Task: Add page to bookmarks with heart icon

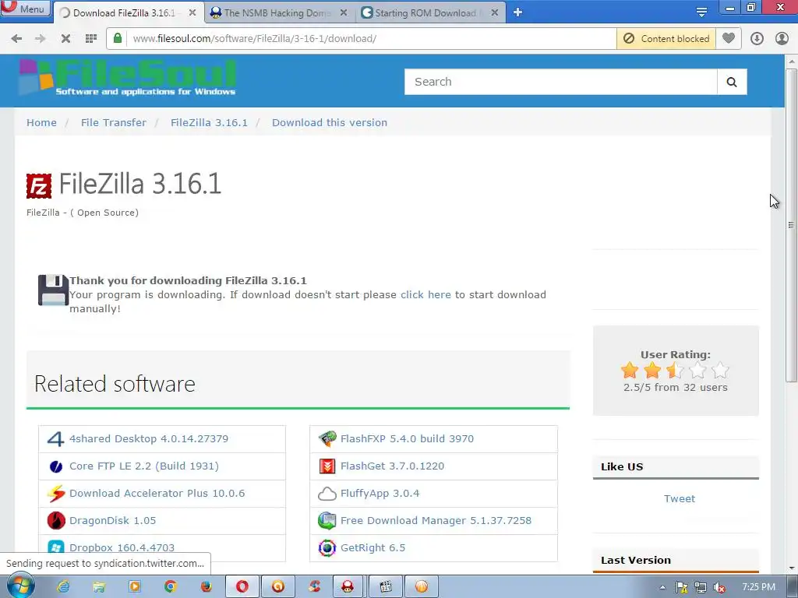Action: click(729, 38)
